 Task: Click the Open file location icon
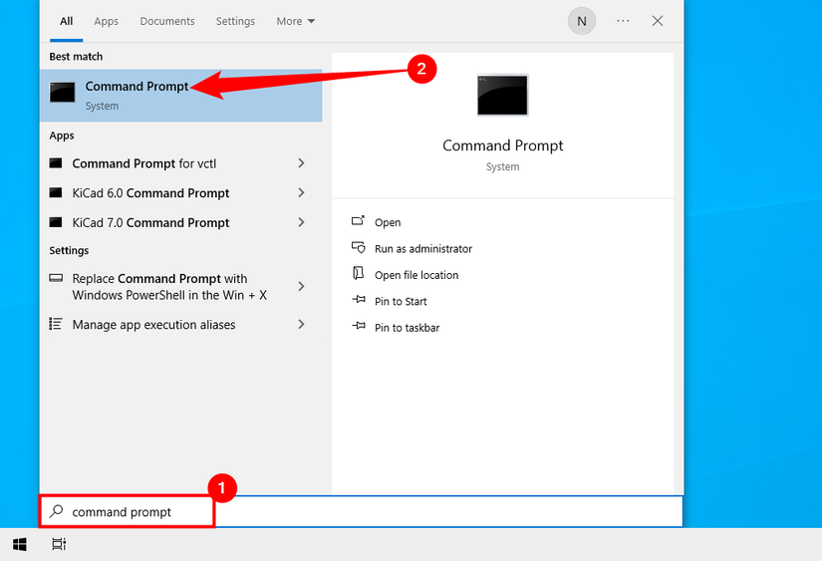[x=359, y=274]
